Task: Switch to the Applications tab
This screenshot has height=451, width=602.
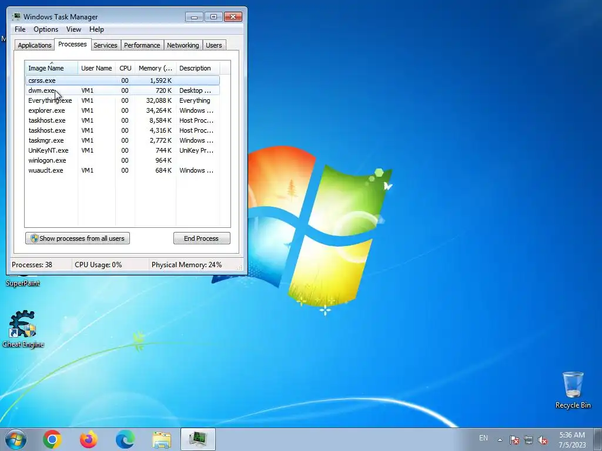Action: [35, 45]
